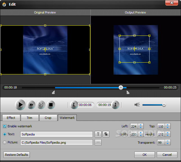Click the trim end time 00:00:19 field
This screenshot has width=181, height=162.
coord(105,105)
